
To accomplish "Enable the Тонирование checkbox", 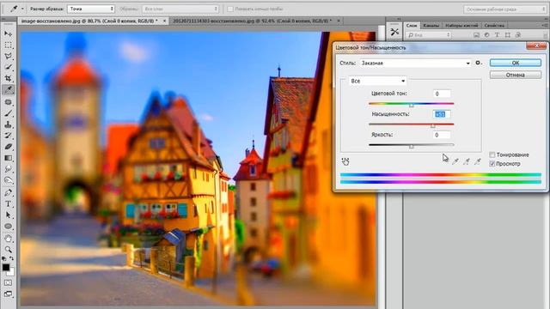I will point(492,154).
